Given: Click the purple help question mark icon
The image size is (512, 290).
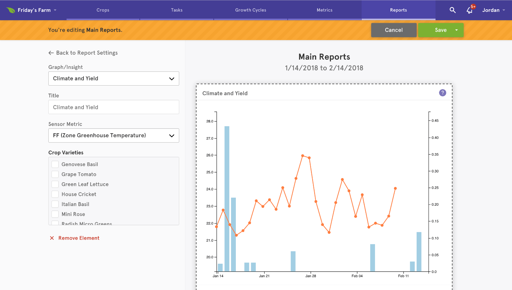Looking at the screenshot, I should (442, 93).
